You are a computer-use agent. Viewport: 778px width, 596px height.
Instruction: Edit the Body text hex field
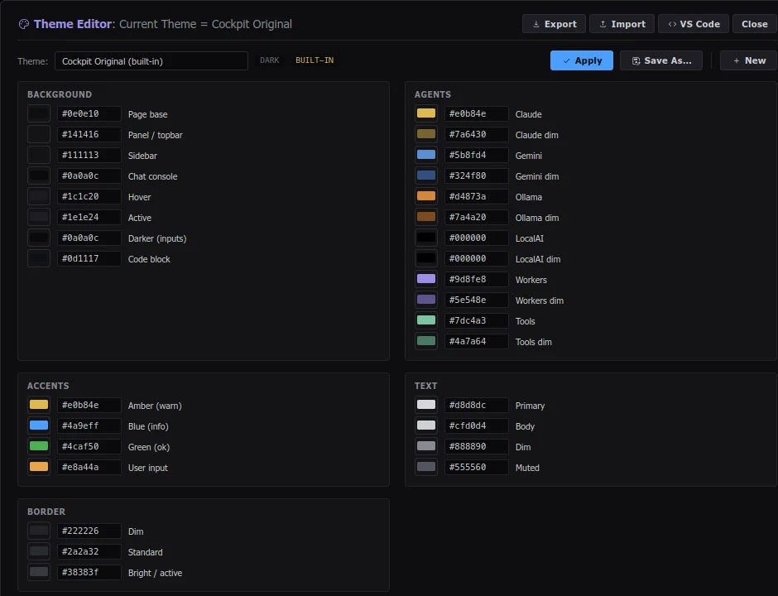tap(477, 425)
